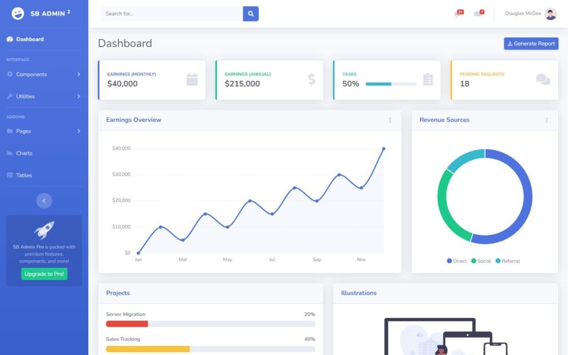Click the Dashboard speedometer icon
The image size is (568, 355).
click(10, 39)
